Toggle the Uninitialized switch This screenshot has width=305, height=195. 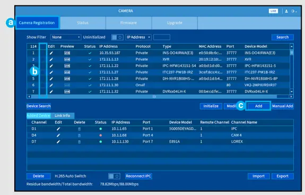tap(117, 37)
